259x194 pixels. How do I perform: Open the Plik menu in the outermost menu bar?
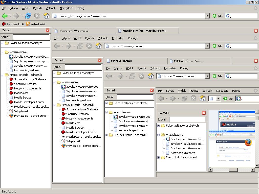click(4, 8)
